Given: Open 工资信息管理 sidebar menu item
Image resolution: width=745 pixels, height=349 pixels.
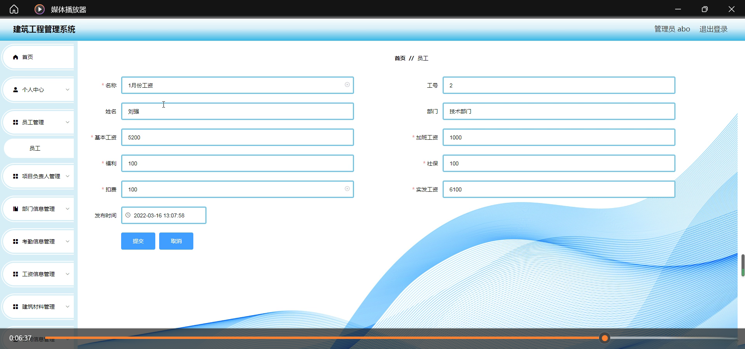Looking at the screenshot, I should coord(38,274).
